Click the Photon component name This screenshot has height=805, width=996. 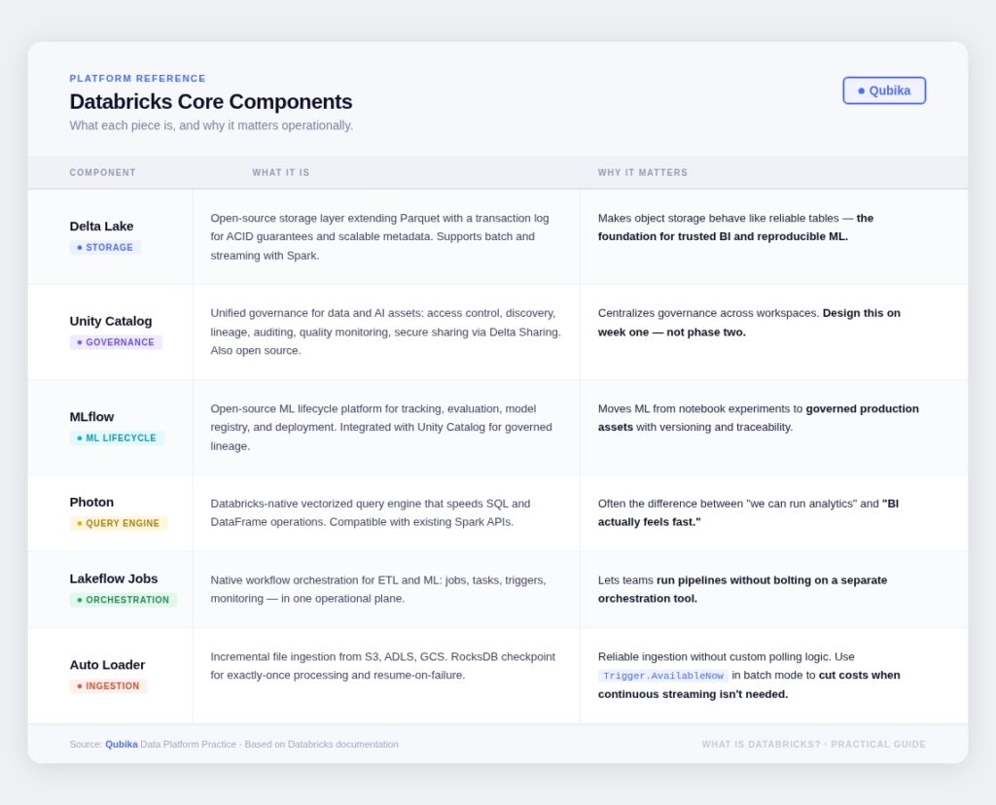92,503
